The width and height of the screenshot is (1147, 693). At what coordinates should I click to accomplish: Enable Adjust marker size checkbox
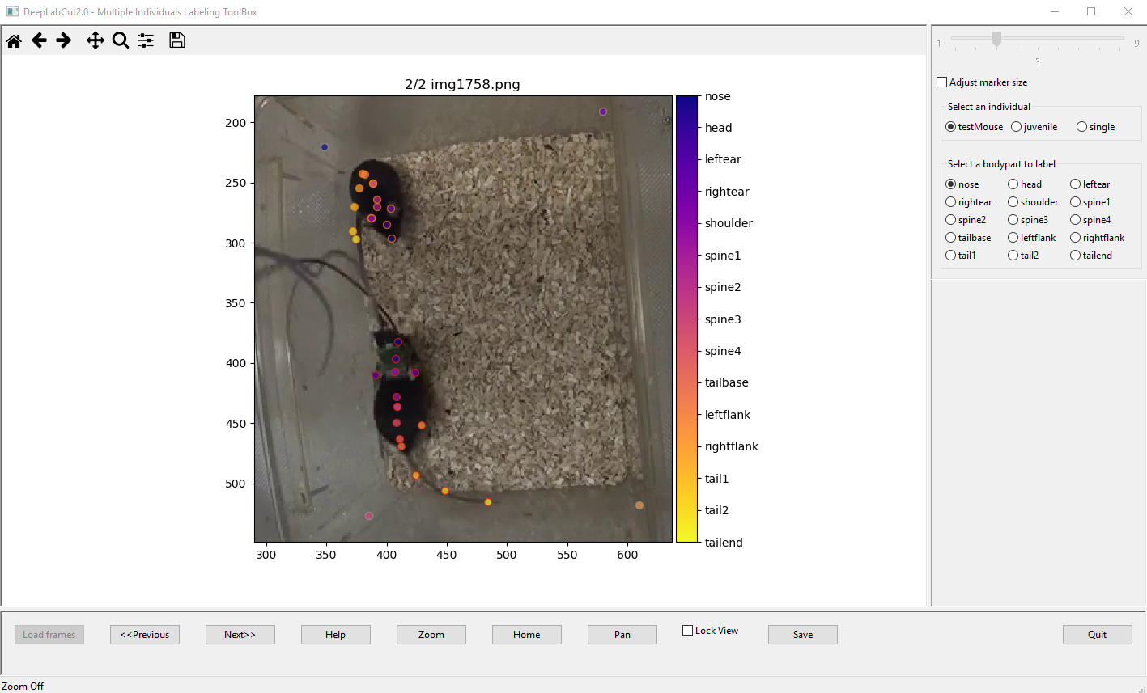point(941,82)
